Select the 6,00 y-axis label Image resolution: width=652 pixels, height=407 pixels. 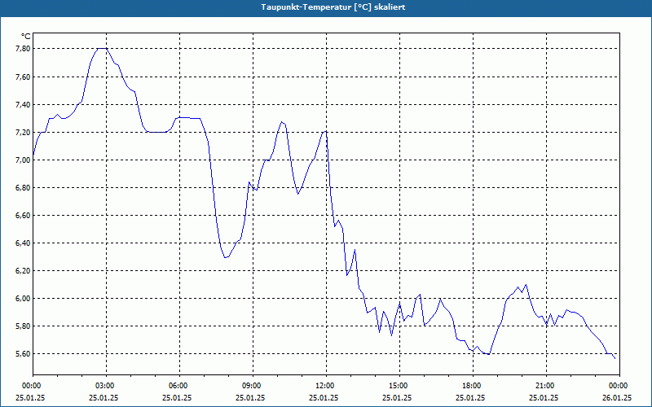click(x=23, y=299)
